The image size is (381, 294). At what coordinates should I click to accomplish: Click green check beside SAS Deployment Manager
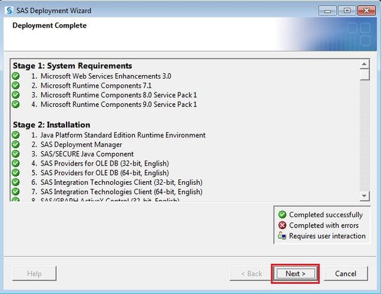16,145
